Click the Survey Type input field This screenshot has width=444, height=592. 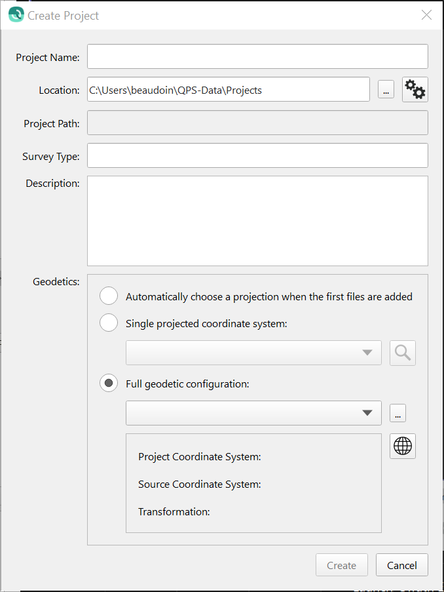[x=257, y=156]
